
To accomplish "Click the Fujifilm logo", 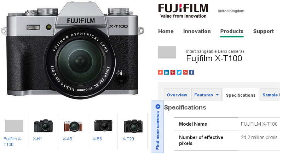I will point(183,11).
